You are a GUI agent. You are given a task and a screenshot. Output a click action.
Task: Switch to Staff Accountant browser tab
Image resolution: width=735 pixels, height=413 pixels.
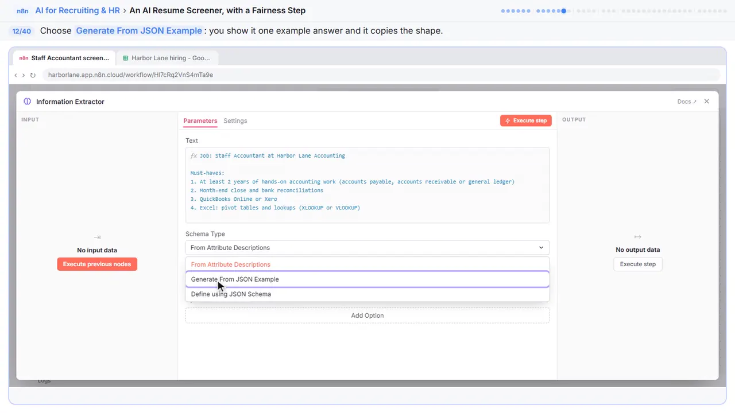click(63, 58)
